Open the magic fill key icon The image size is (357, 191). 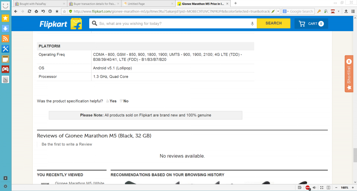pos(319,11)
